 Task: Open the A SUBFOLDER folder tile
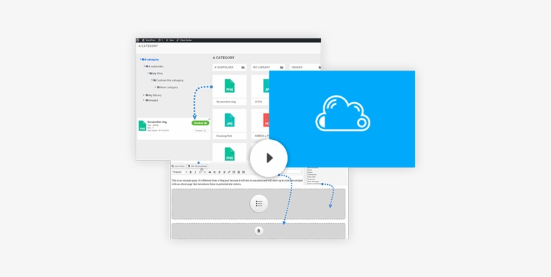pyautogui.click(x=229, y=67)
